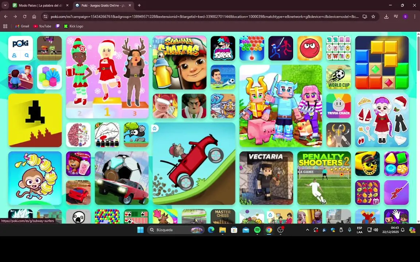
Task: Open the Chrome profile avatar S
Action: (x=405, y=17)
